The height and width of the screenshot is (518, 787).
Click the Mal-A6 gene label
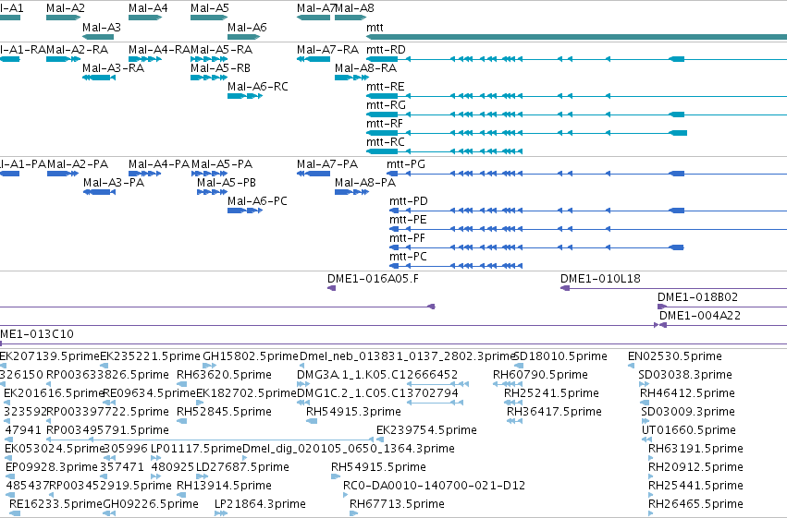coord(247,28)
